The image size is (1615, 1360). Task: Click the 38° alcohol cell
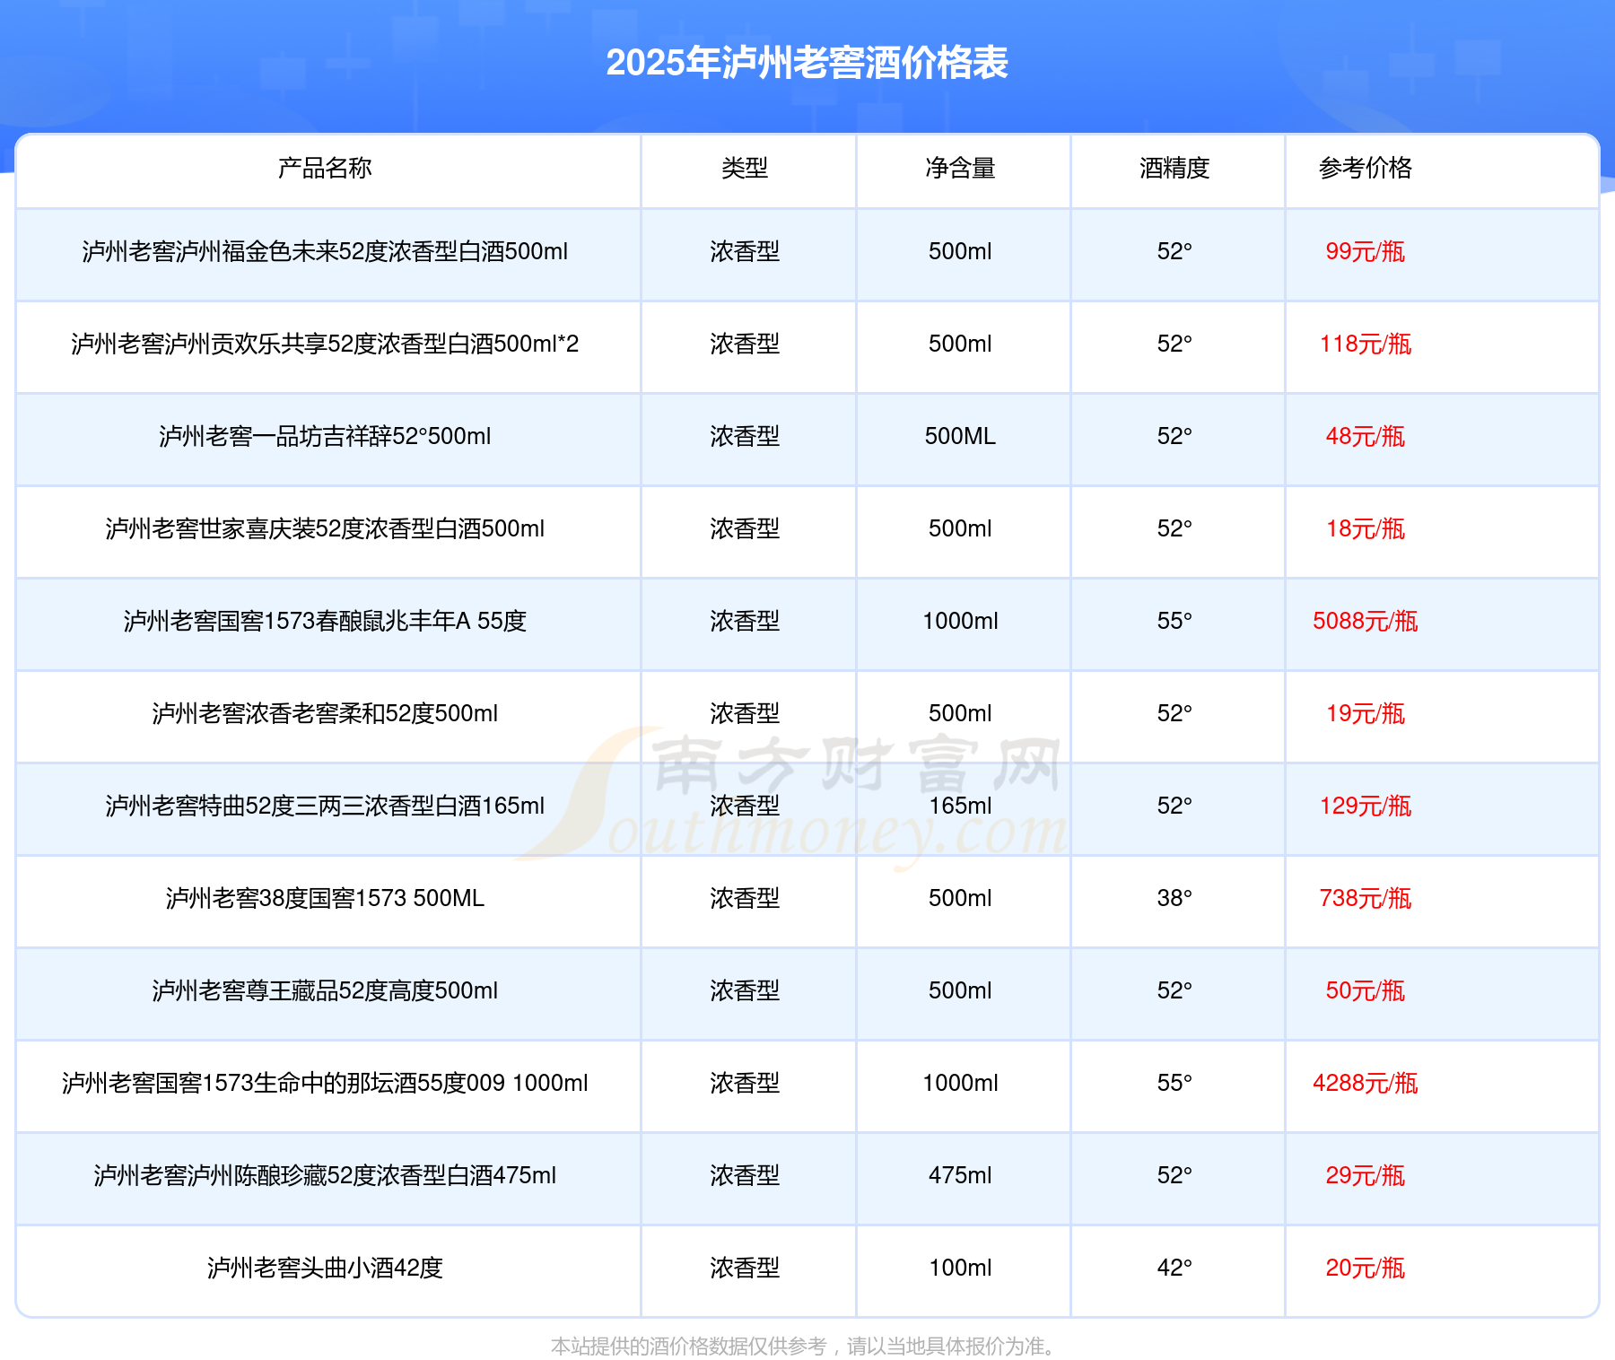point(1174,898)
